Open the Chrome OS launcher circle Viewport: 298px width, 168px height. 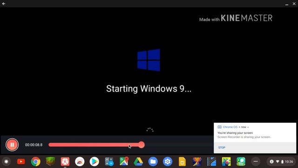pos(6,162)
